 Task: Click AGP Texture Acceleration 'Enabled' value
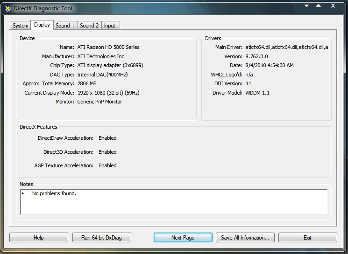[107, 165]
